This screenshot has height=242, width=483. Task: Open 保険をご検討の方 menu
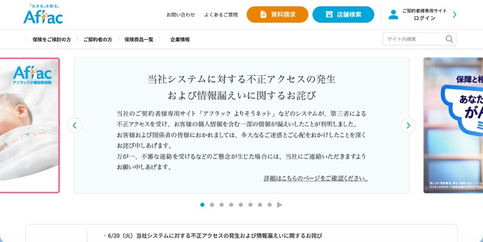coord(51,40)
